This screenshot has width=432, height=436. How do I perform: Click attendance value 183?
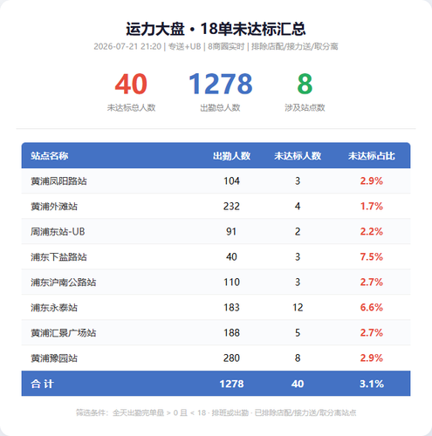pos(231,308)
